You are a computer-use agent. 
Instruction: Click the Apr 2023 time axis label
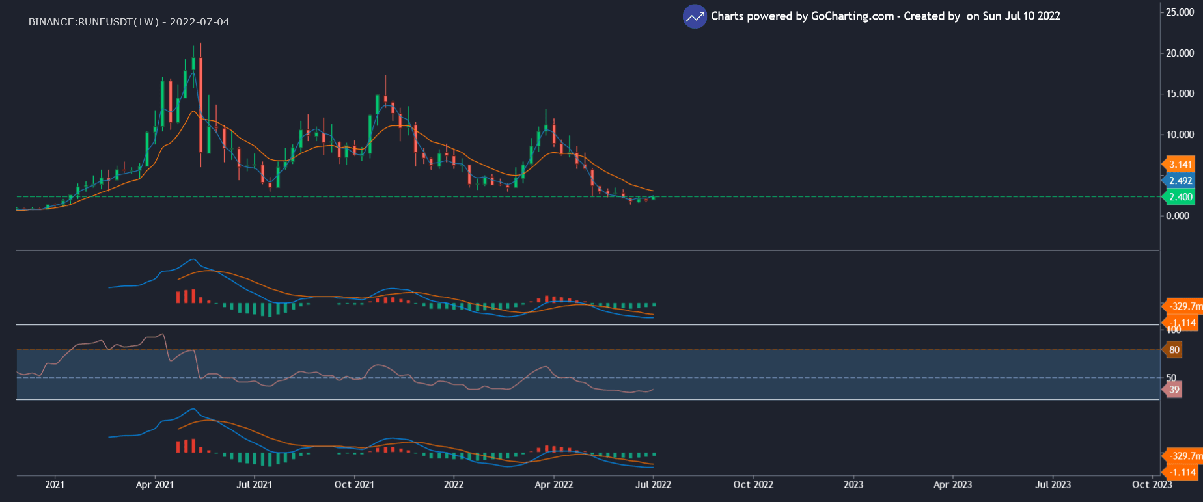click(952, 484)
